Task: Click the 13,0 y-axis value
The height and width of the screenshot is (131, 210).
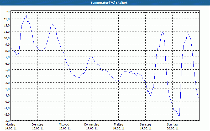Action: (x=7, y=19)
